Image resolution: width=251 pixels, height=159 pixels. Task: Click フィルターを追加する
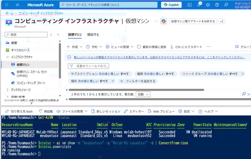click(138, 81)
